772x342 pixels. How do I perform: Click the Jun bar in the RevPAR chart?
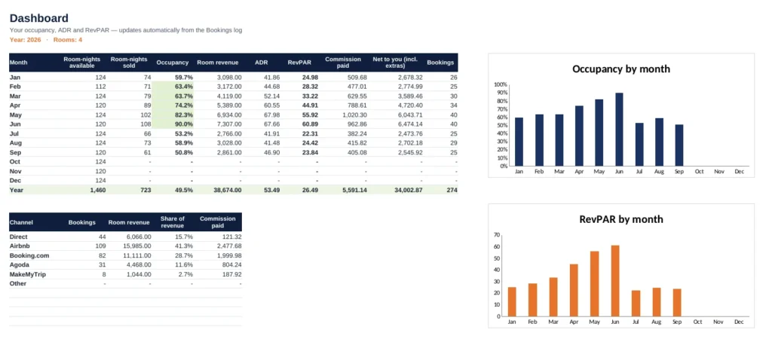click(x=615, y=281)
